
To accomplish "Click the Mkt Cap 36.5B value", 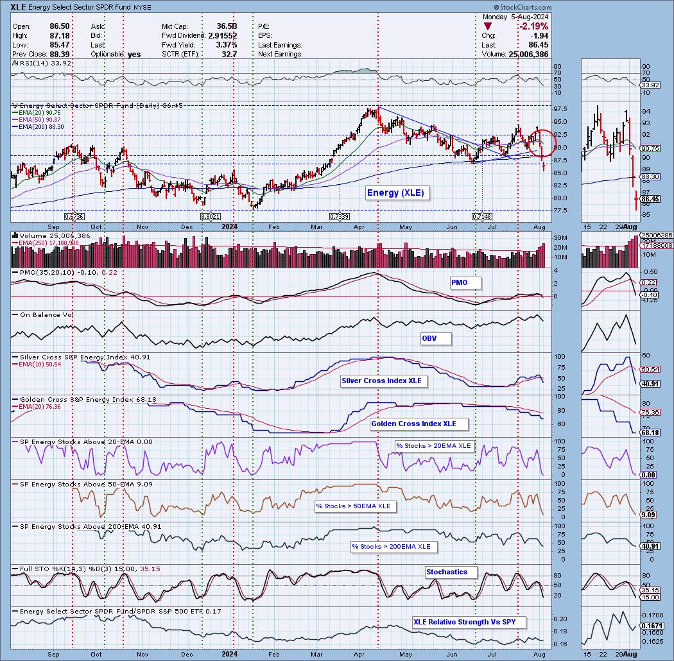I will point(227,26).
